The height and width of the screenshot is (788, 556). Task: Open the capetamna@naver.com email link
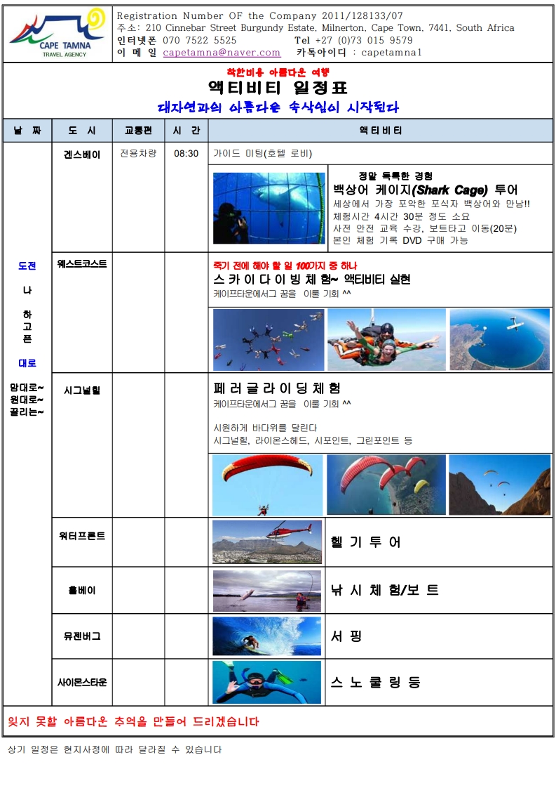(222, 53)
